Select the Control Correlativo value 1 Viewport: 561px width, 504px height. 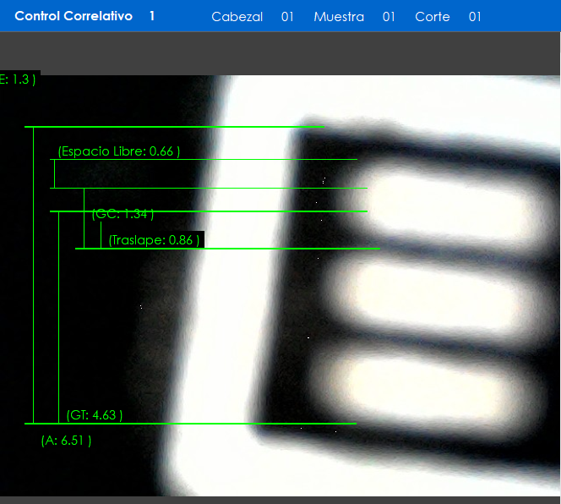(x=152, y=16)
